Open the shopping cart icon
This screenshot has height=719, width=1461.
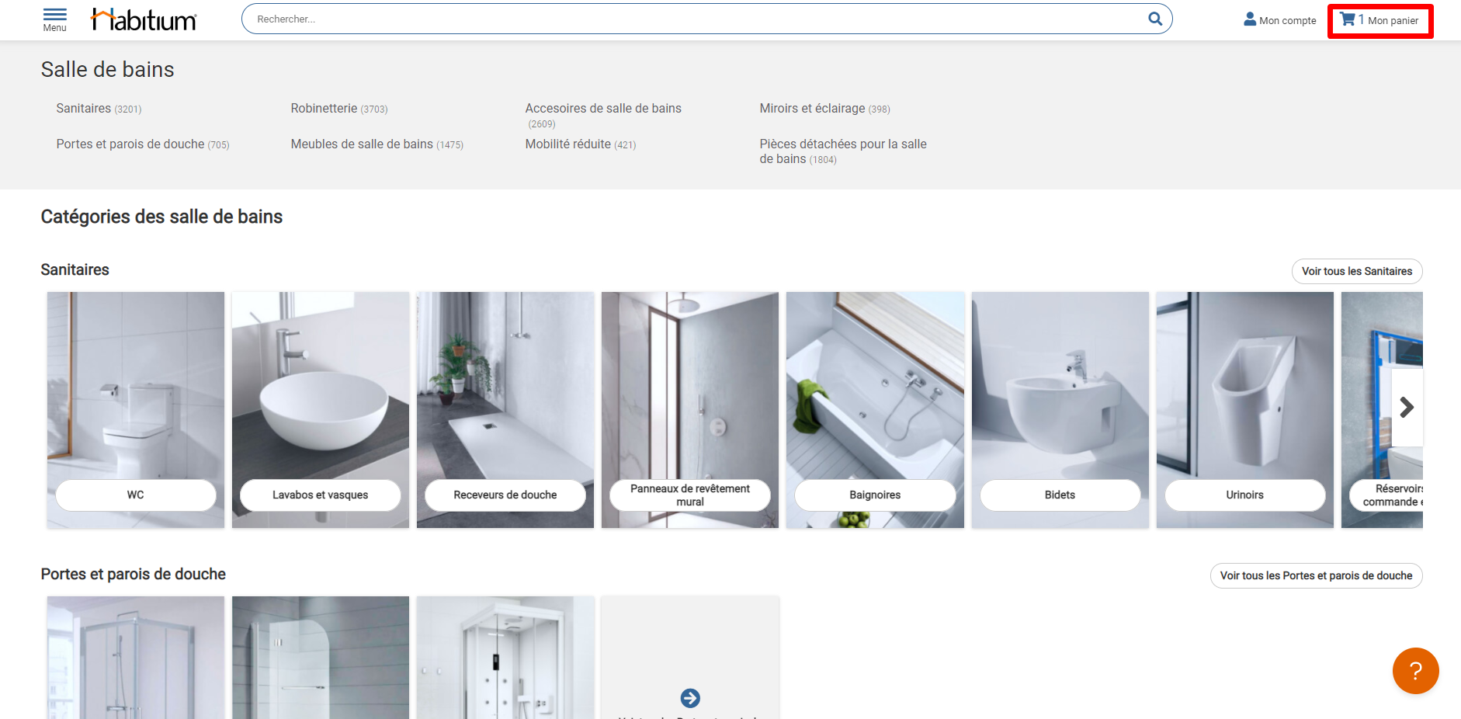1348,19
